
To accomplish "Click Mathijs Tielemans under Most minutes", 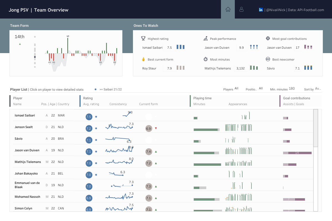I will pyautogui.click(x=218, y=68).
